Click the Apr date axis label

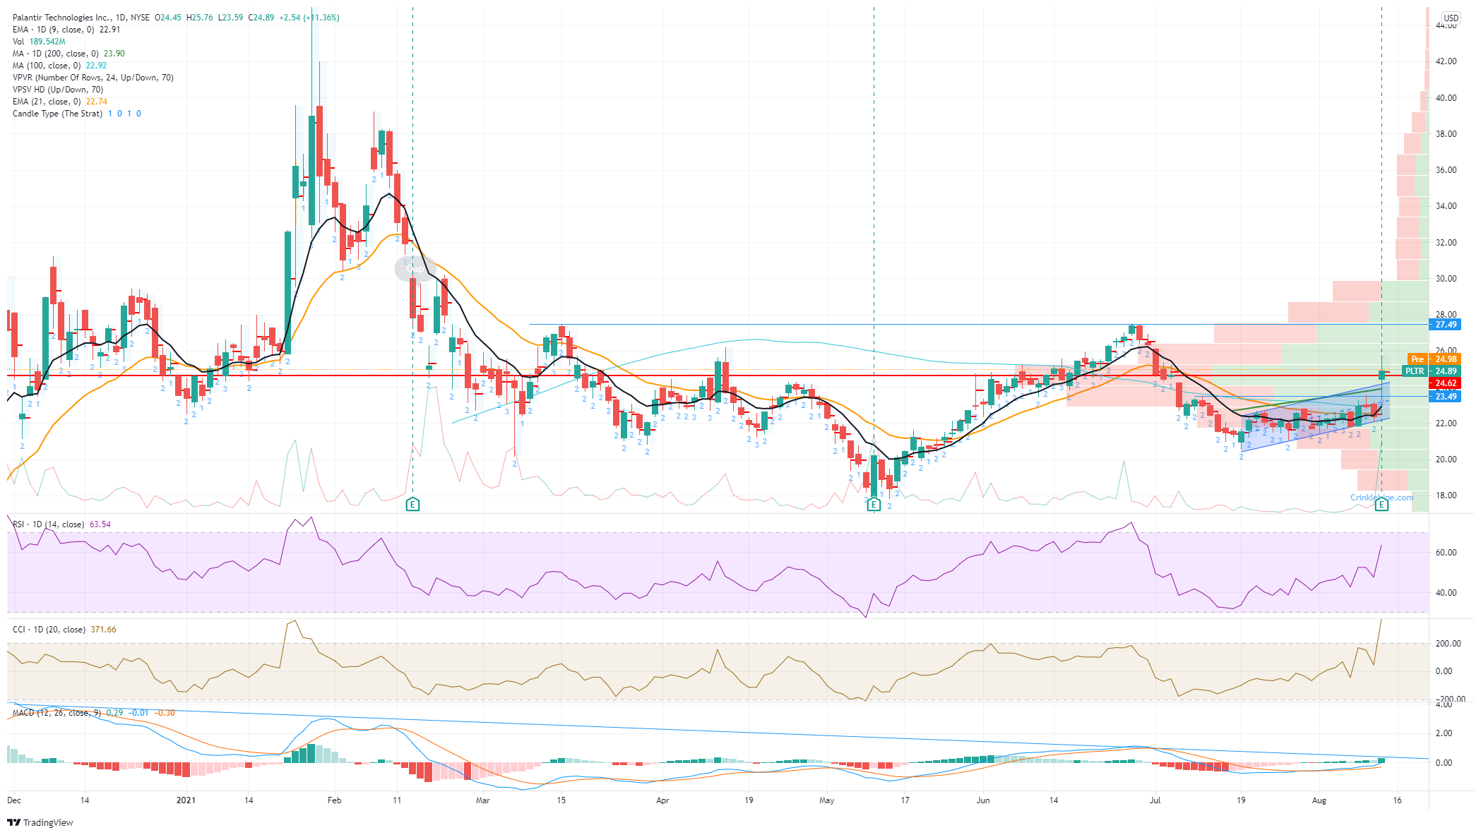662,800
